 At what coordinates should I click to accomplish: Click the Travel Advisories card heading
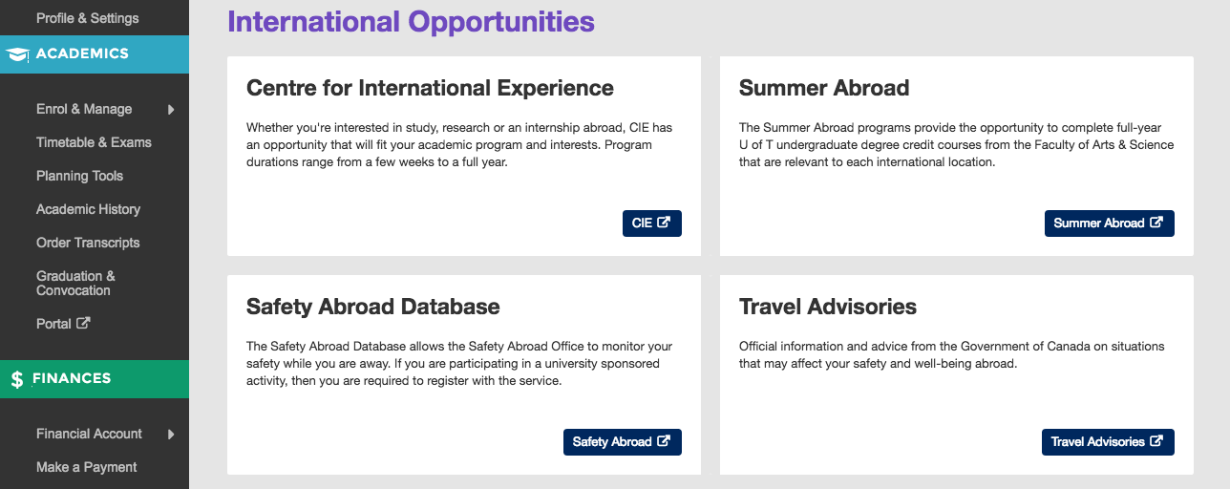[828, 307]
